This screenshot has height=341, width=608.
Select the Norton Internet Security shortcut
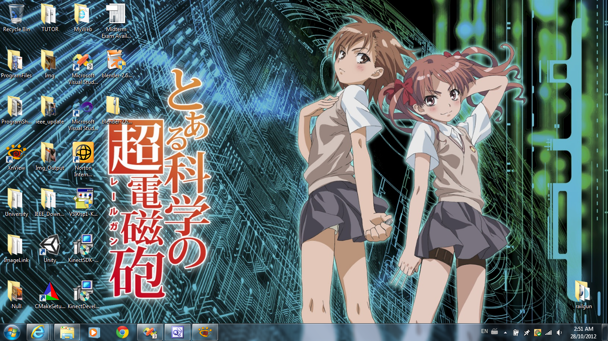[x=83, y=159]
